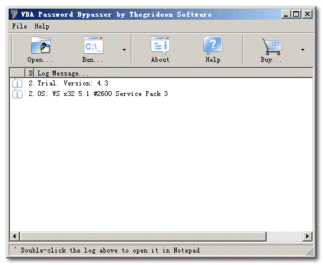Image resolution: width=323 pixels, height=265 pixels.
Task: Expand the Buy button dropdown arrow
Action: click(303, 50)
